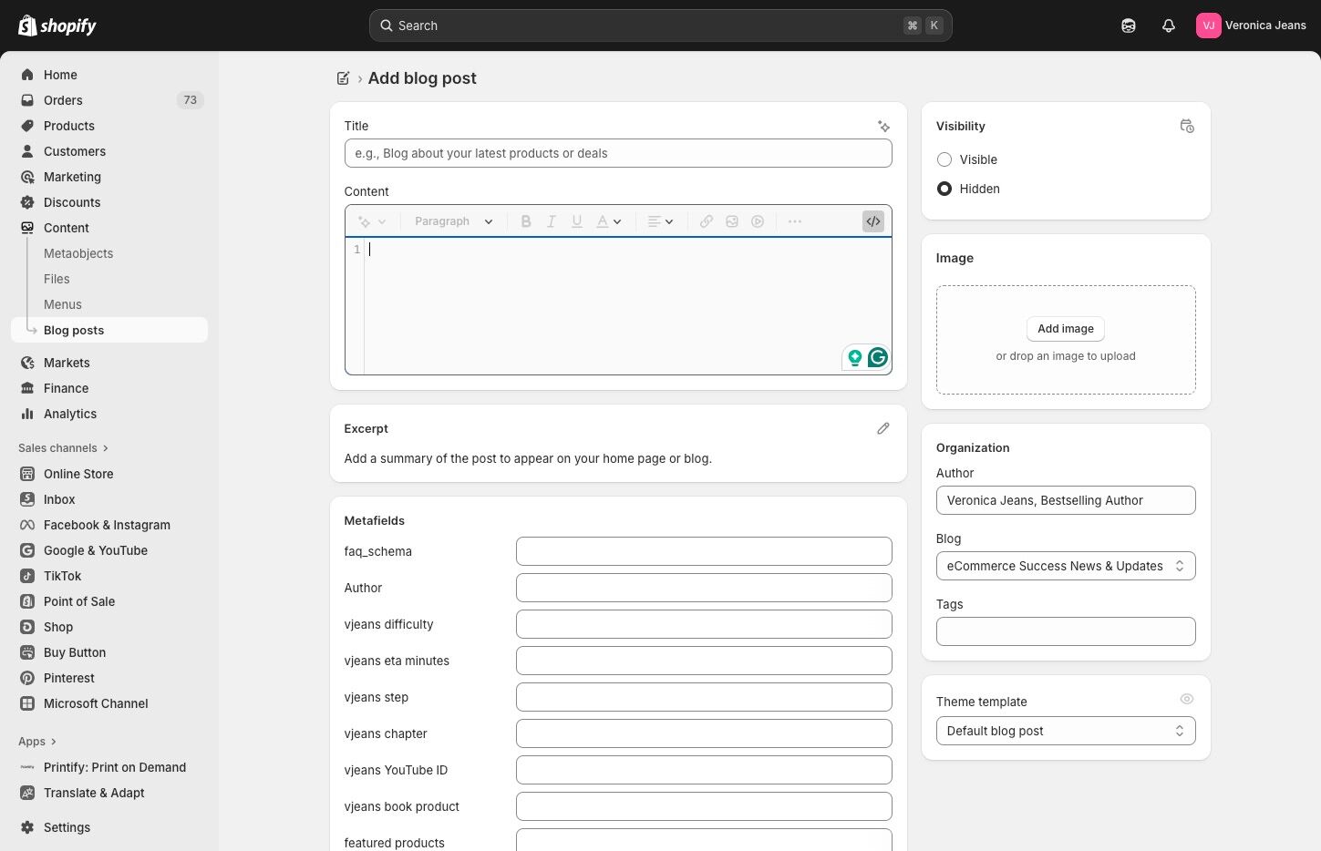Click the Excerpt edit pencil icon
Image resolution: width=1321 pixels, height=851 pixels.
(x=882, y=428)
